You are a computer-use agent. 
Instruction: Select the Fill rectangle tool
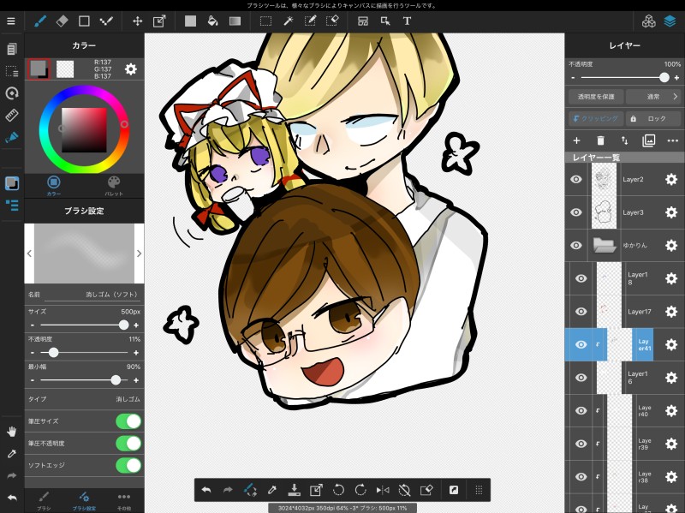[x=190, y=21]
